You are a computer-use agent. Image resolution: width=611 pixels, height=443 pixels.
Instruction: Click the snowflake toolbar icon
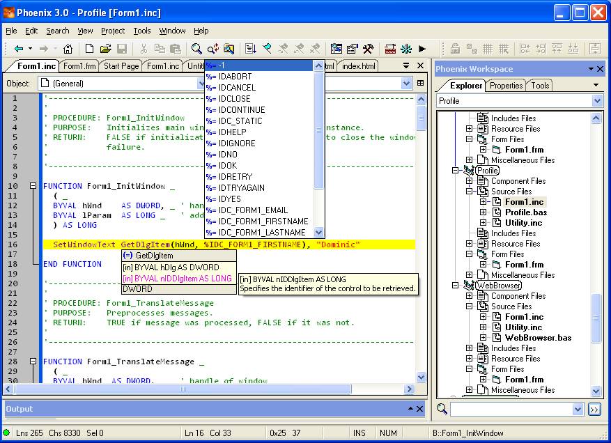point(406,49)
